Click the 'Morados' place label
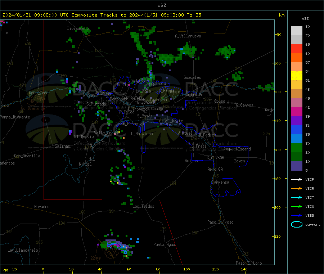 [42, 207]
